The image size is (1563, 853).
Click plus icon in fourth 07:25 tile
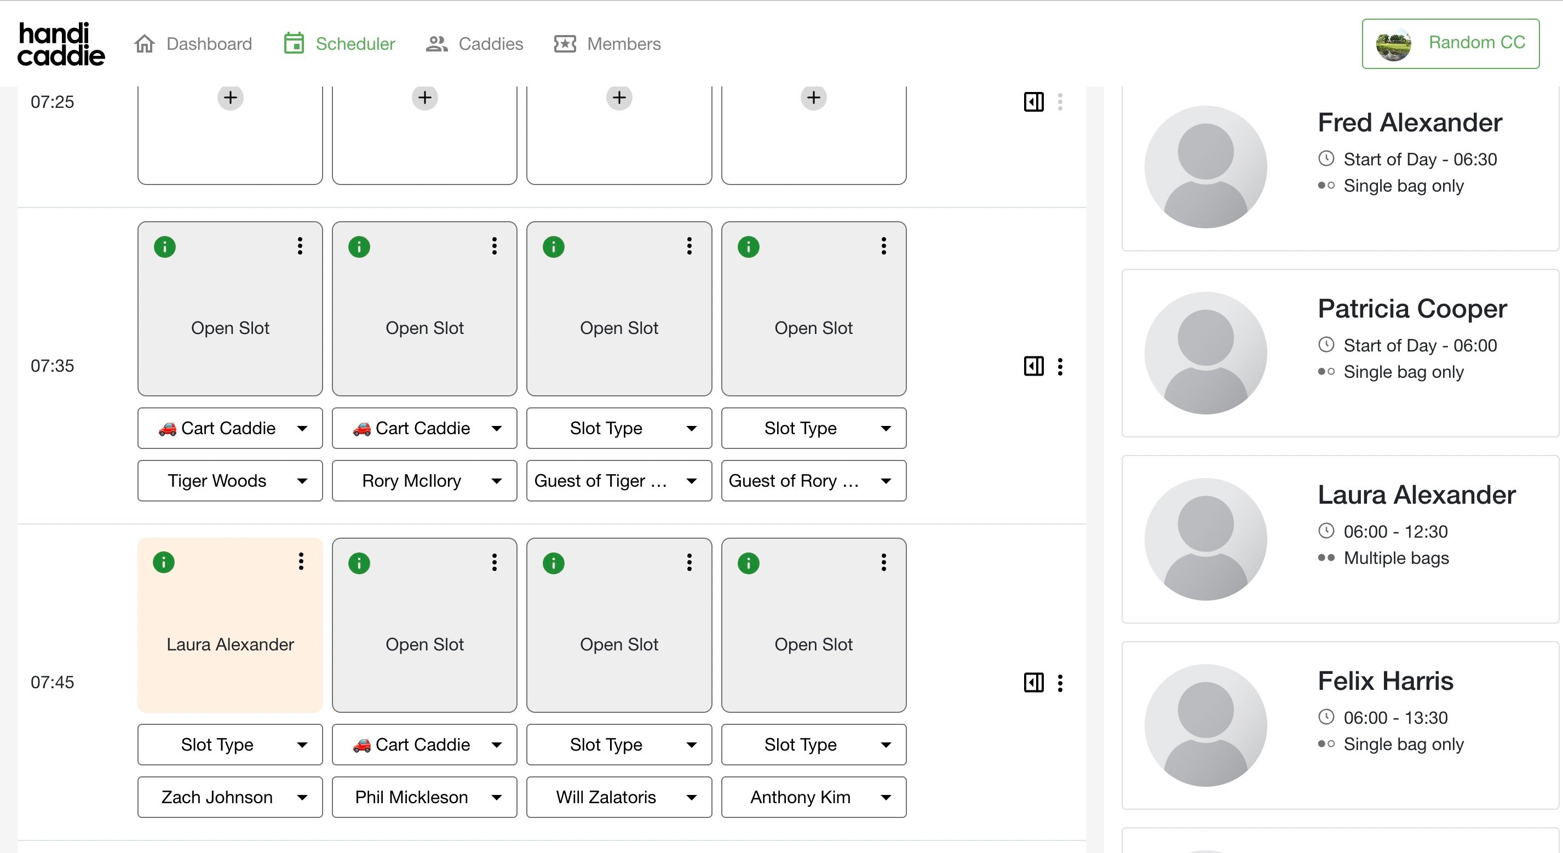(813, 97)
